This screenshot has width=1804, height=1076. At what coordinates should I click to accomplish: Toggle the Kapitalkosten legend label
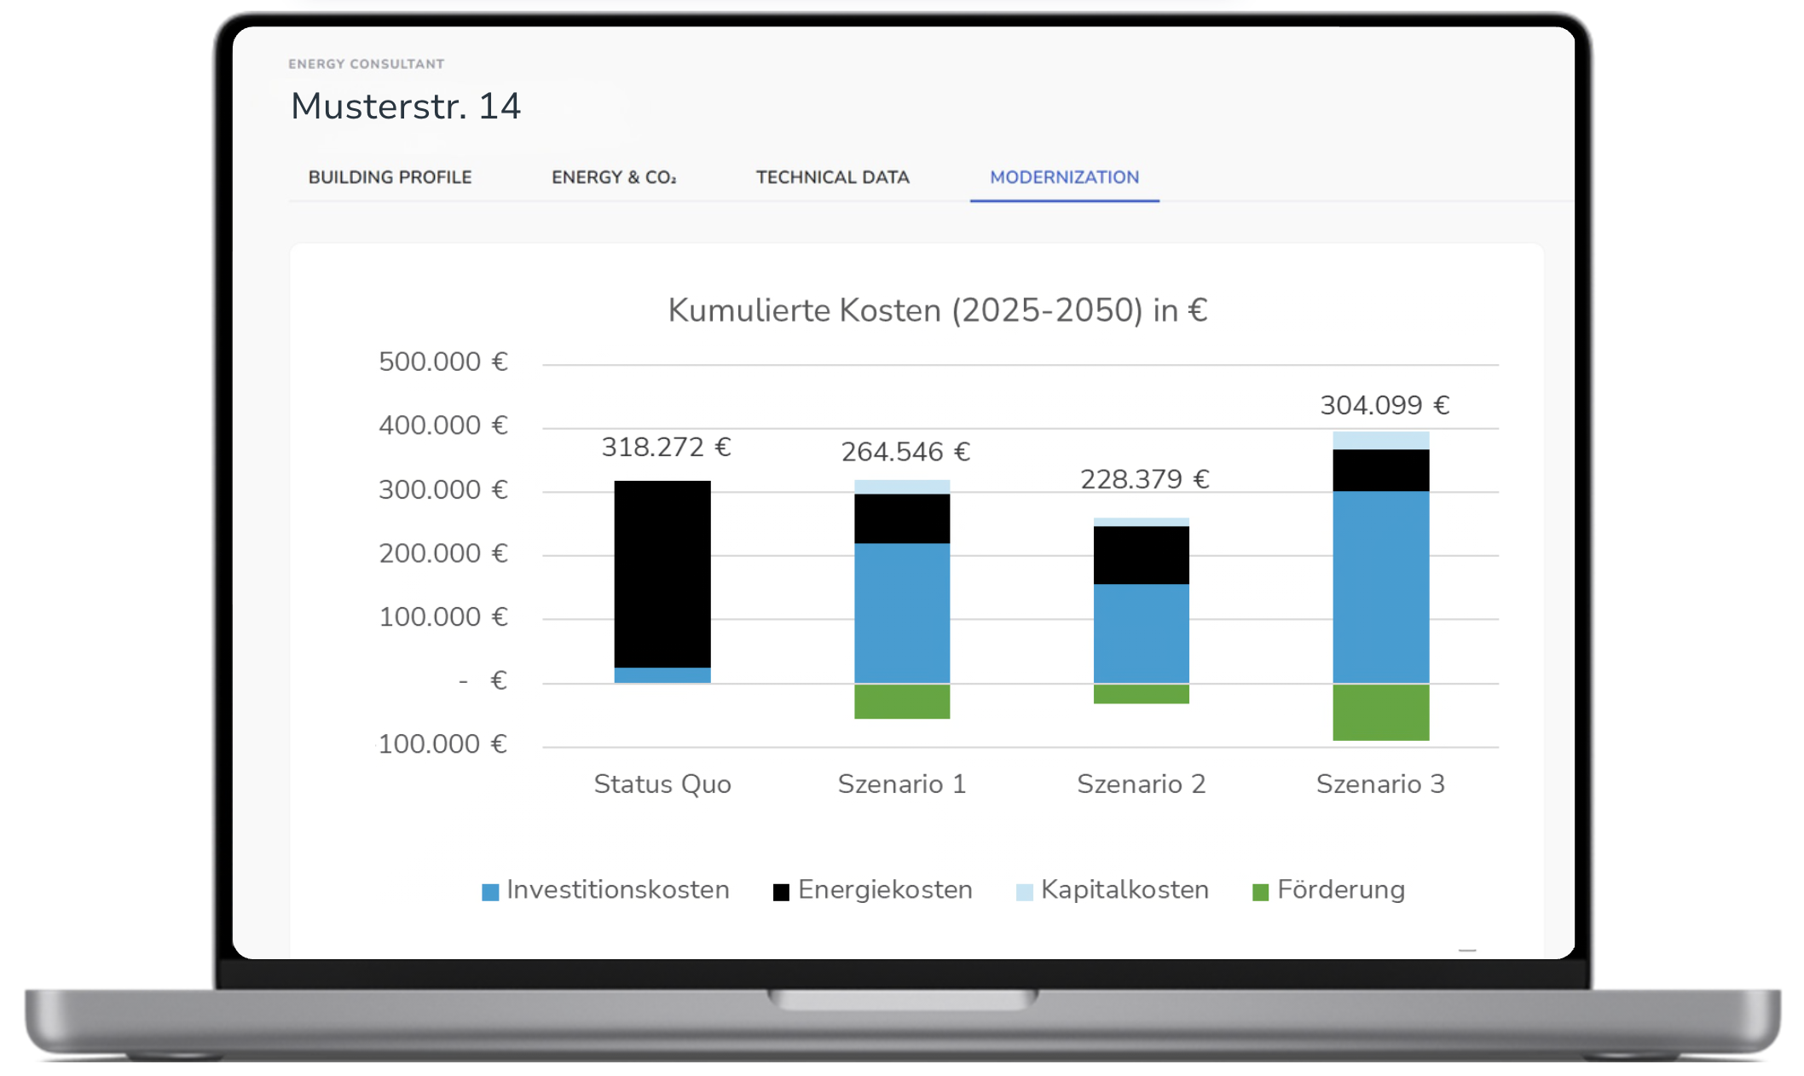[1125, 889]
